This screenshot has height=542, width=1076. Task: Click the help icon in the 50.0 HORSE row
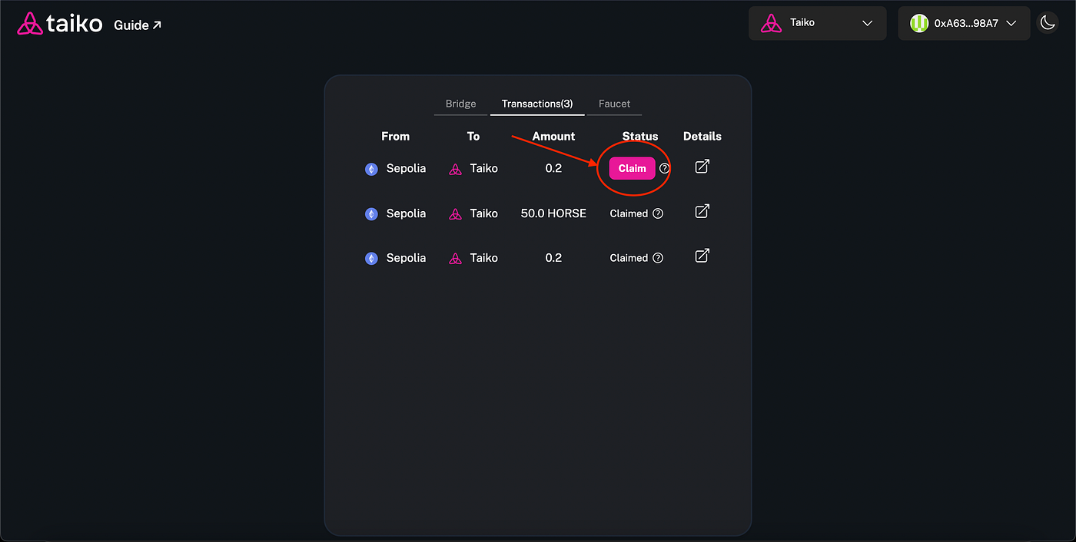658,213
